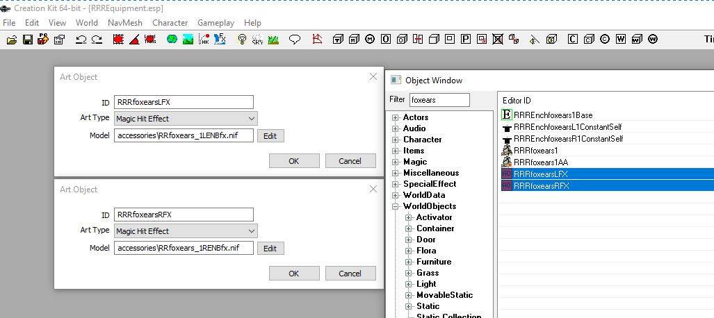Toggle the grass icon
Viewport: 714px width, 318px height.
point(273,40)
